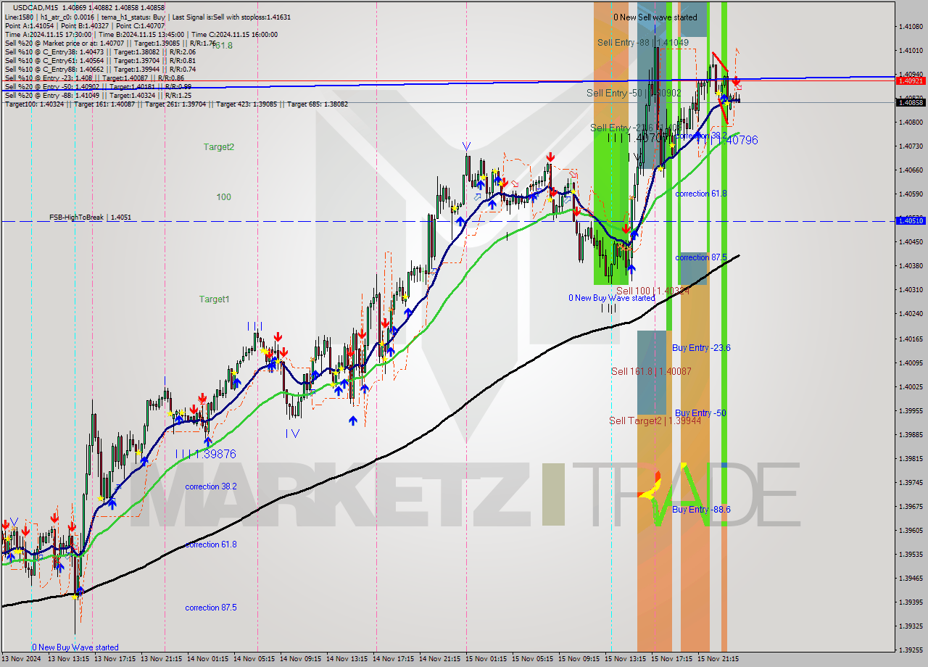This screenshot has height=667, width=928.
Task: Click the 'Target100: 1.40324' targets info line
Action: pyautogui.click(x=176, y=104)
